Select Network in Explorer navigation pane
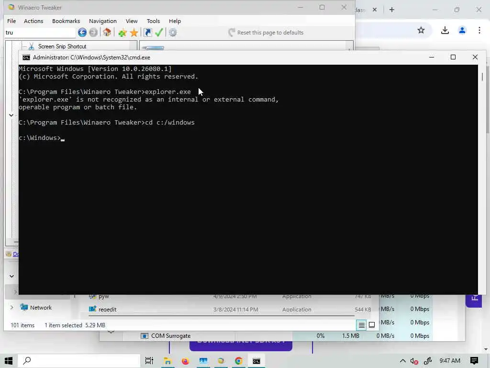This screenshot has width=490, height=368. pyautogui.click(x=41, y=308)
